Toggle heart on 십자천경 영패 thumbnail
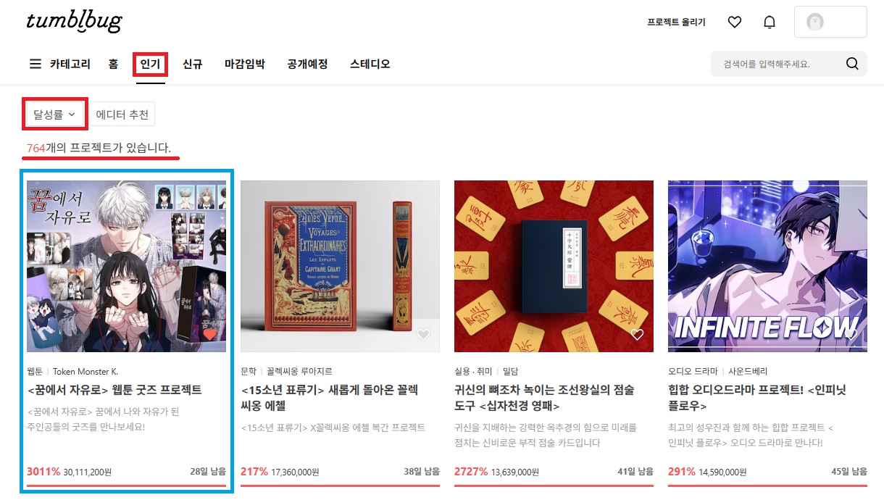884x500 pixels. coord(637,335)
